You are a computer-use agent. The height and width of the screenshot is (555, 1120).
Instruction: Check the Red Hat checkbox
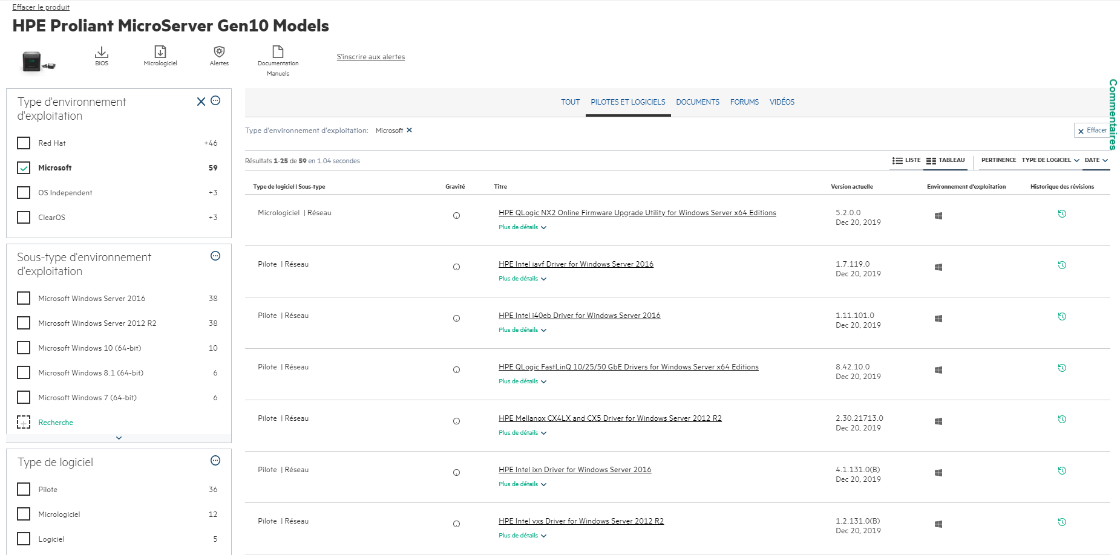24,143
